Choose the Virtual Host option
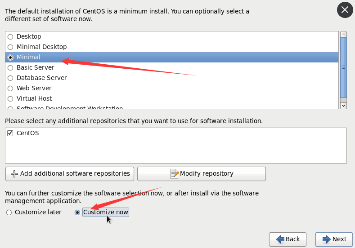 coord(10,99)
